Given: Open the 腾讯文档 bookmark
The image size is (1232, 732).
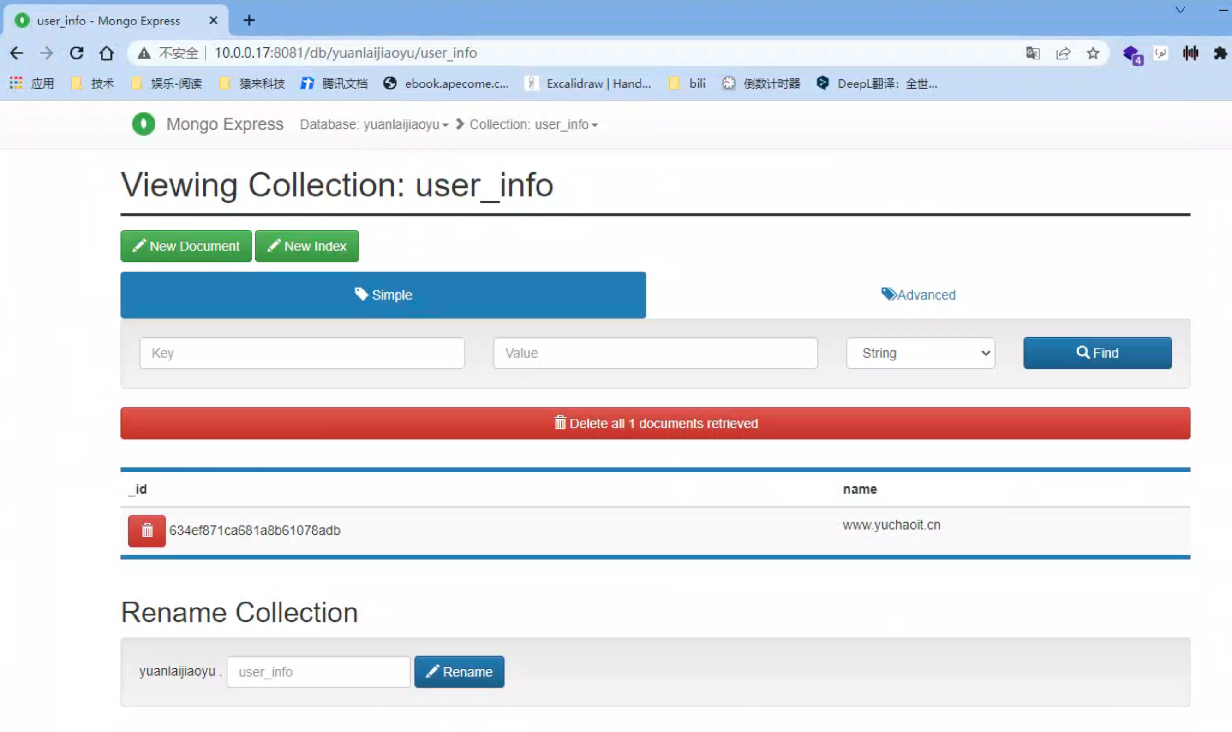Looking at the screenshot, I should point(334,83).
